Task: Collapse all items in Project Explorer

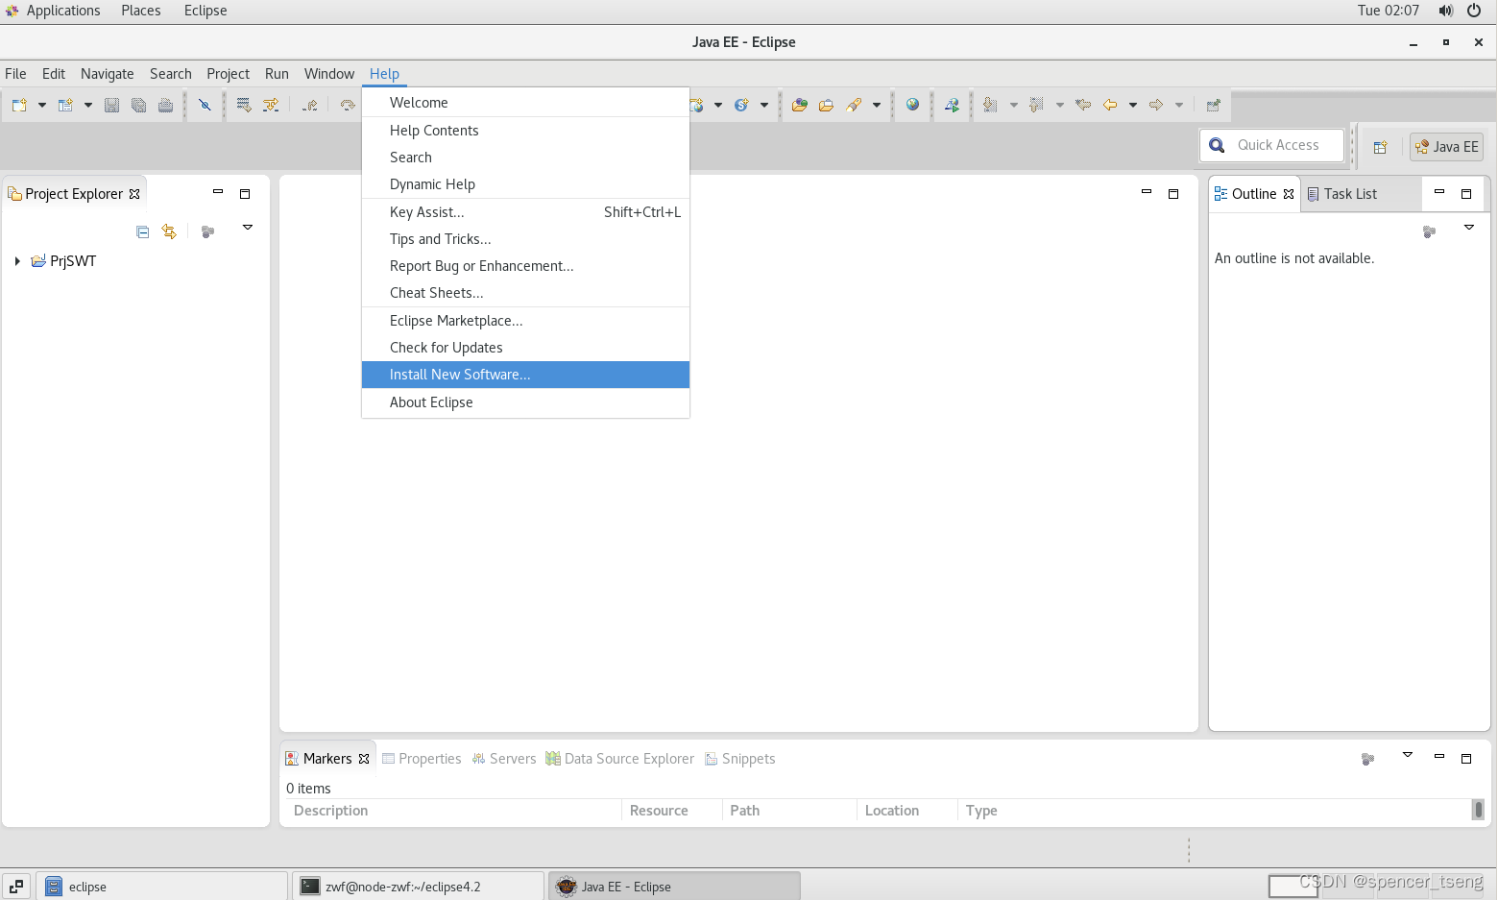Action: click(142, 231)
